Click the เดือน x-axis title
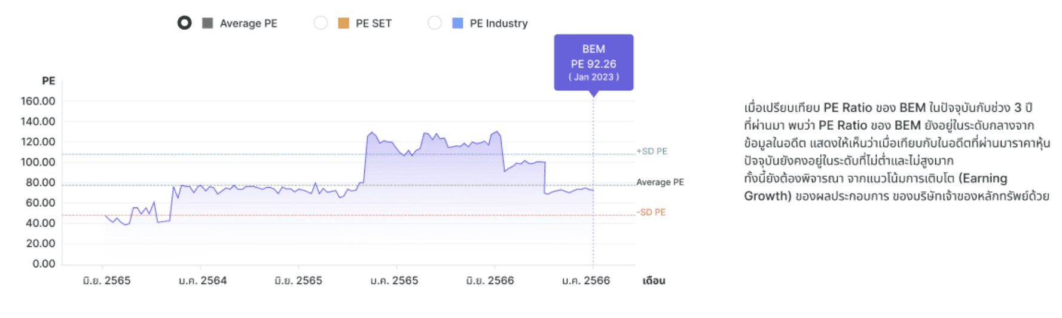 tap(654, 280)
